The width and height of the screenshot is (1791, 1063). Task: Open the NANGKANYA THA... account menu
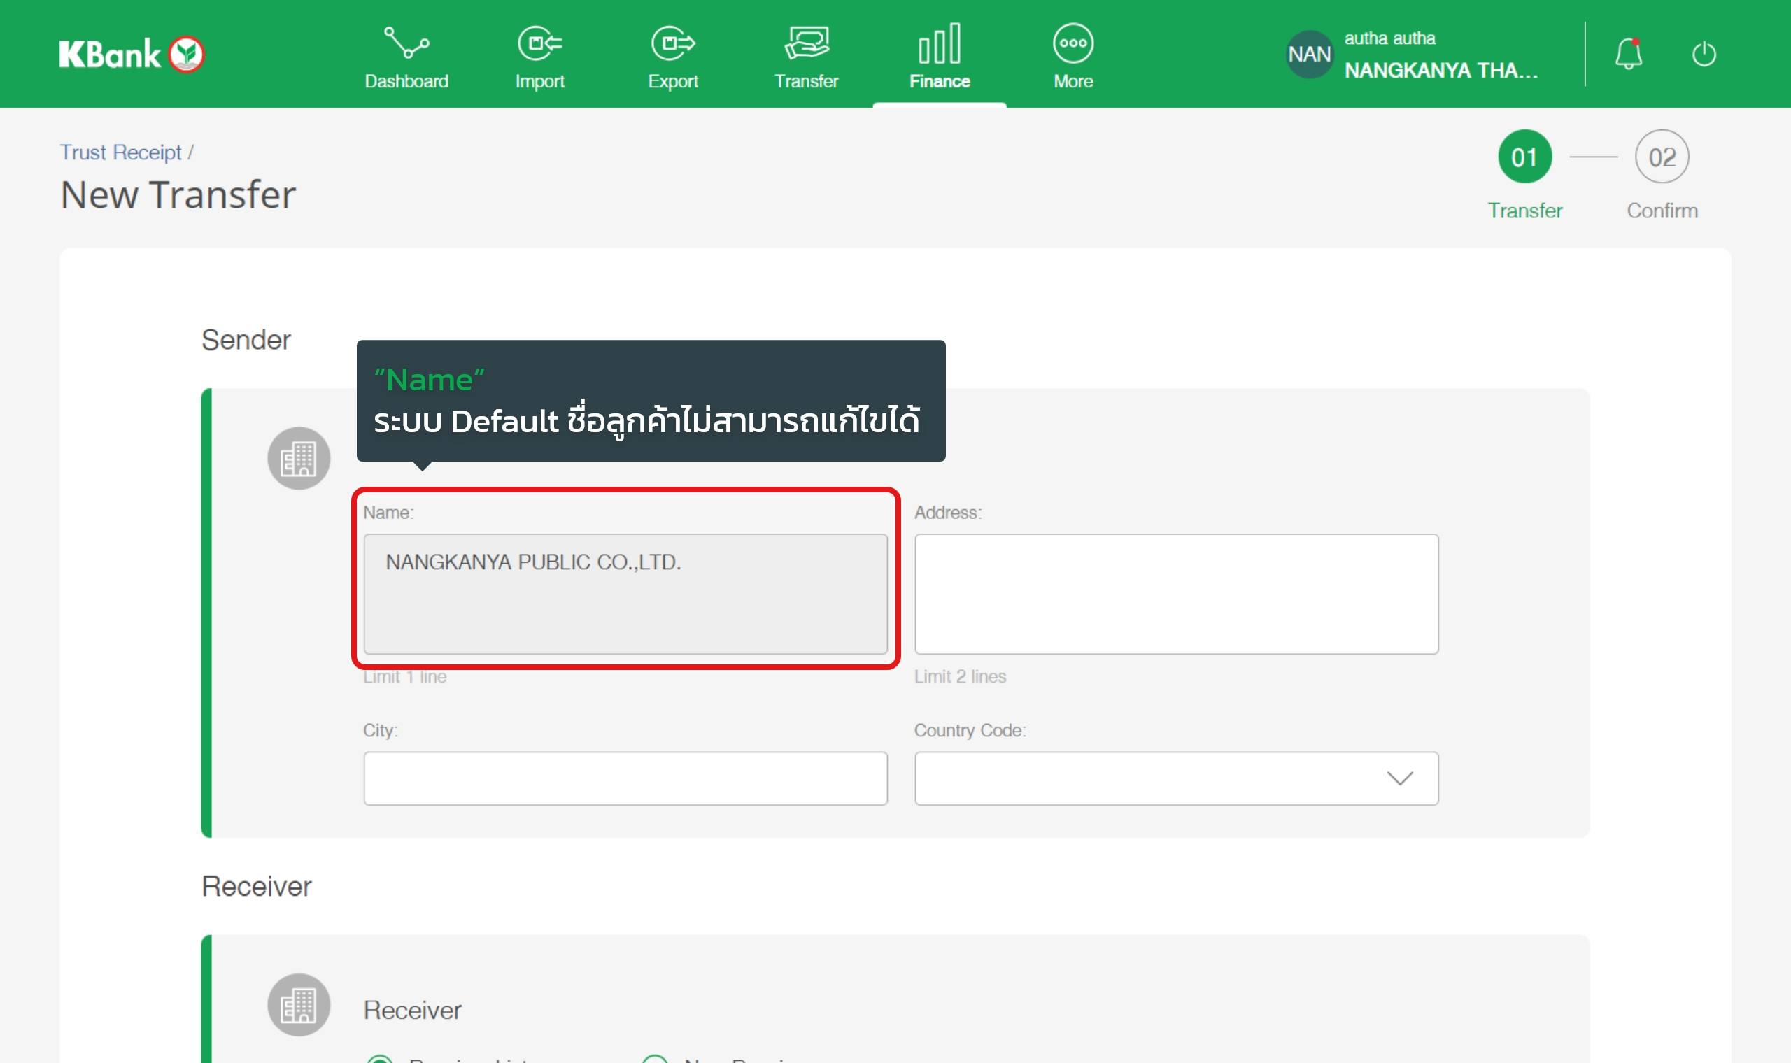tap(1440, 70)
